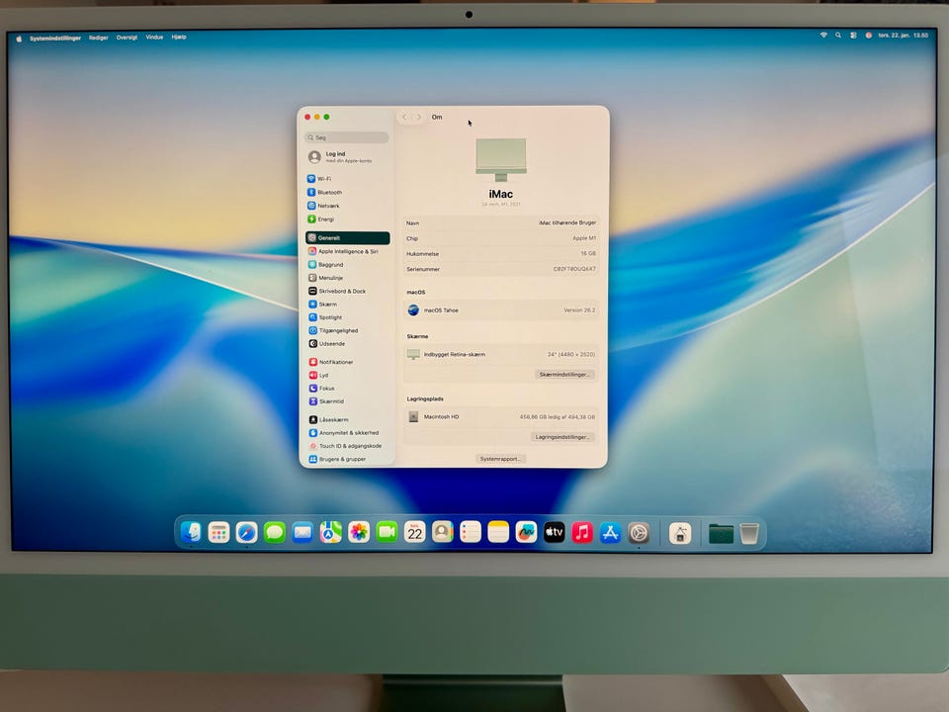The width and height of the screenshot is (949, 712).
Task: Open Apple TV from the Dock
Action: point(554,532)
